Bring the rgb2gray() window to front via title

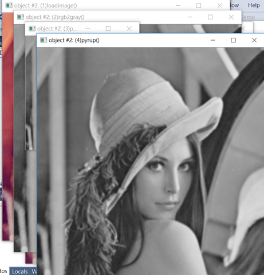coord(55,17)
